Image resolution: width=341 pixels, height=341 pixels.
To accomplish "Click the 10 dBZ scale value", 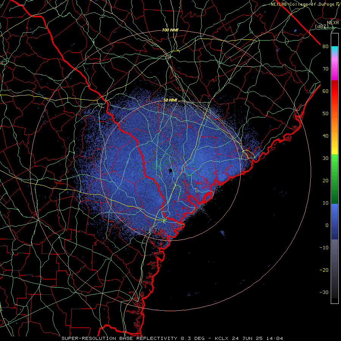I will 325,203.
